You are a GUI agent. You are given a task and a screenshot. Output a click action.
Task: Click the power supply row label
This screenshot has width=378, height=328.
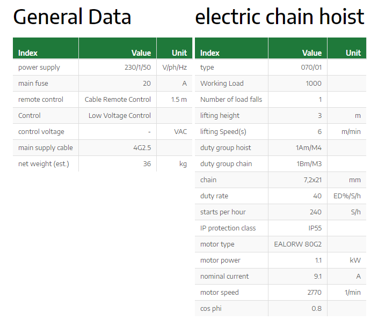coord(39,68)
